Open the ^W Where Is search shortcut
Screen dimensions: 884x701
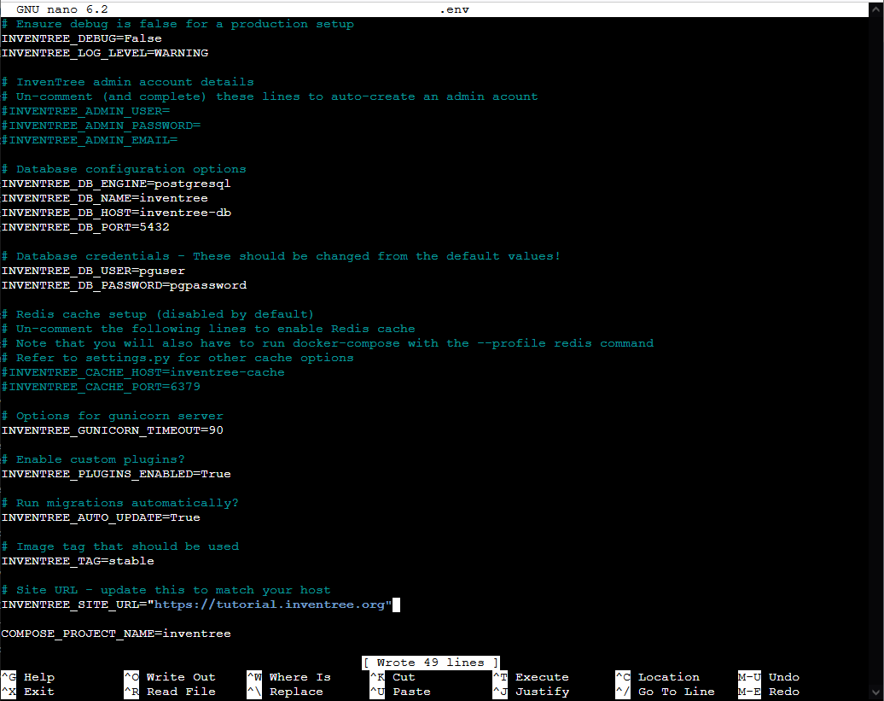289,677
